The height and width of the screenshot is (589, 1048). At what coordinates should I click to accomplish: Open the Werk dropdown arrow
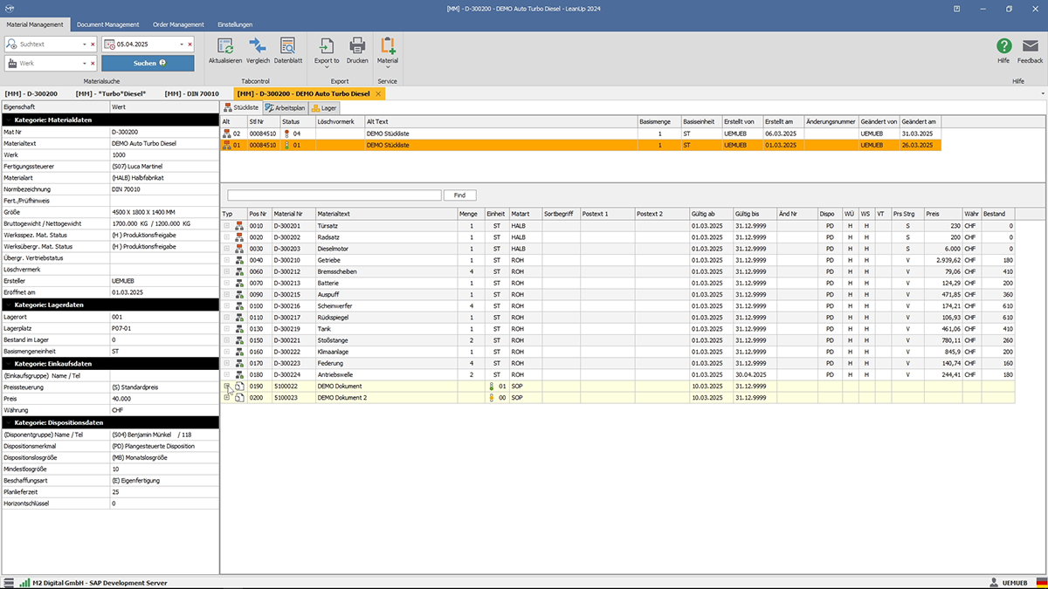(84, 63)
